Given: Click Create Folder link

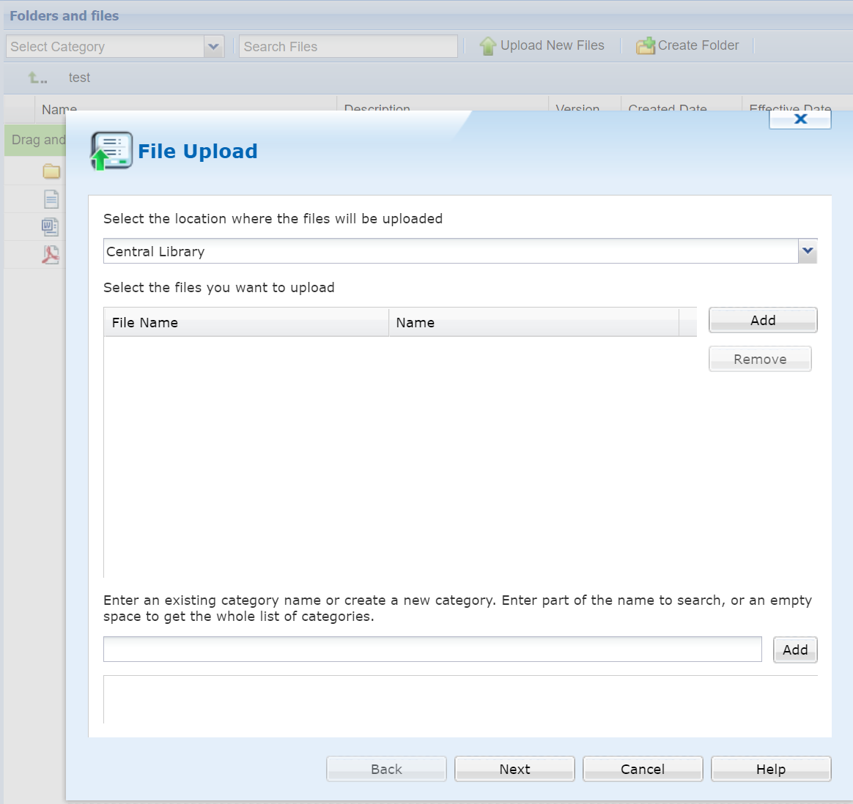Looking at the screenshot, I should pyautogui.click(x=698, y=45).
